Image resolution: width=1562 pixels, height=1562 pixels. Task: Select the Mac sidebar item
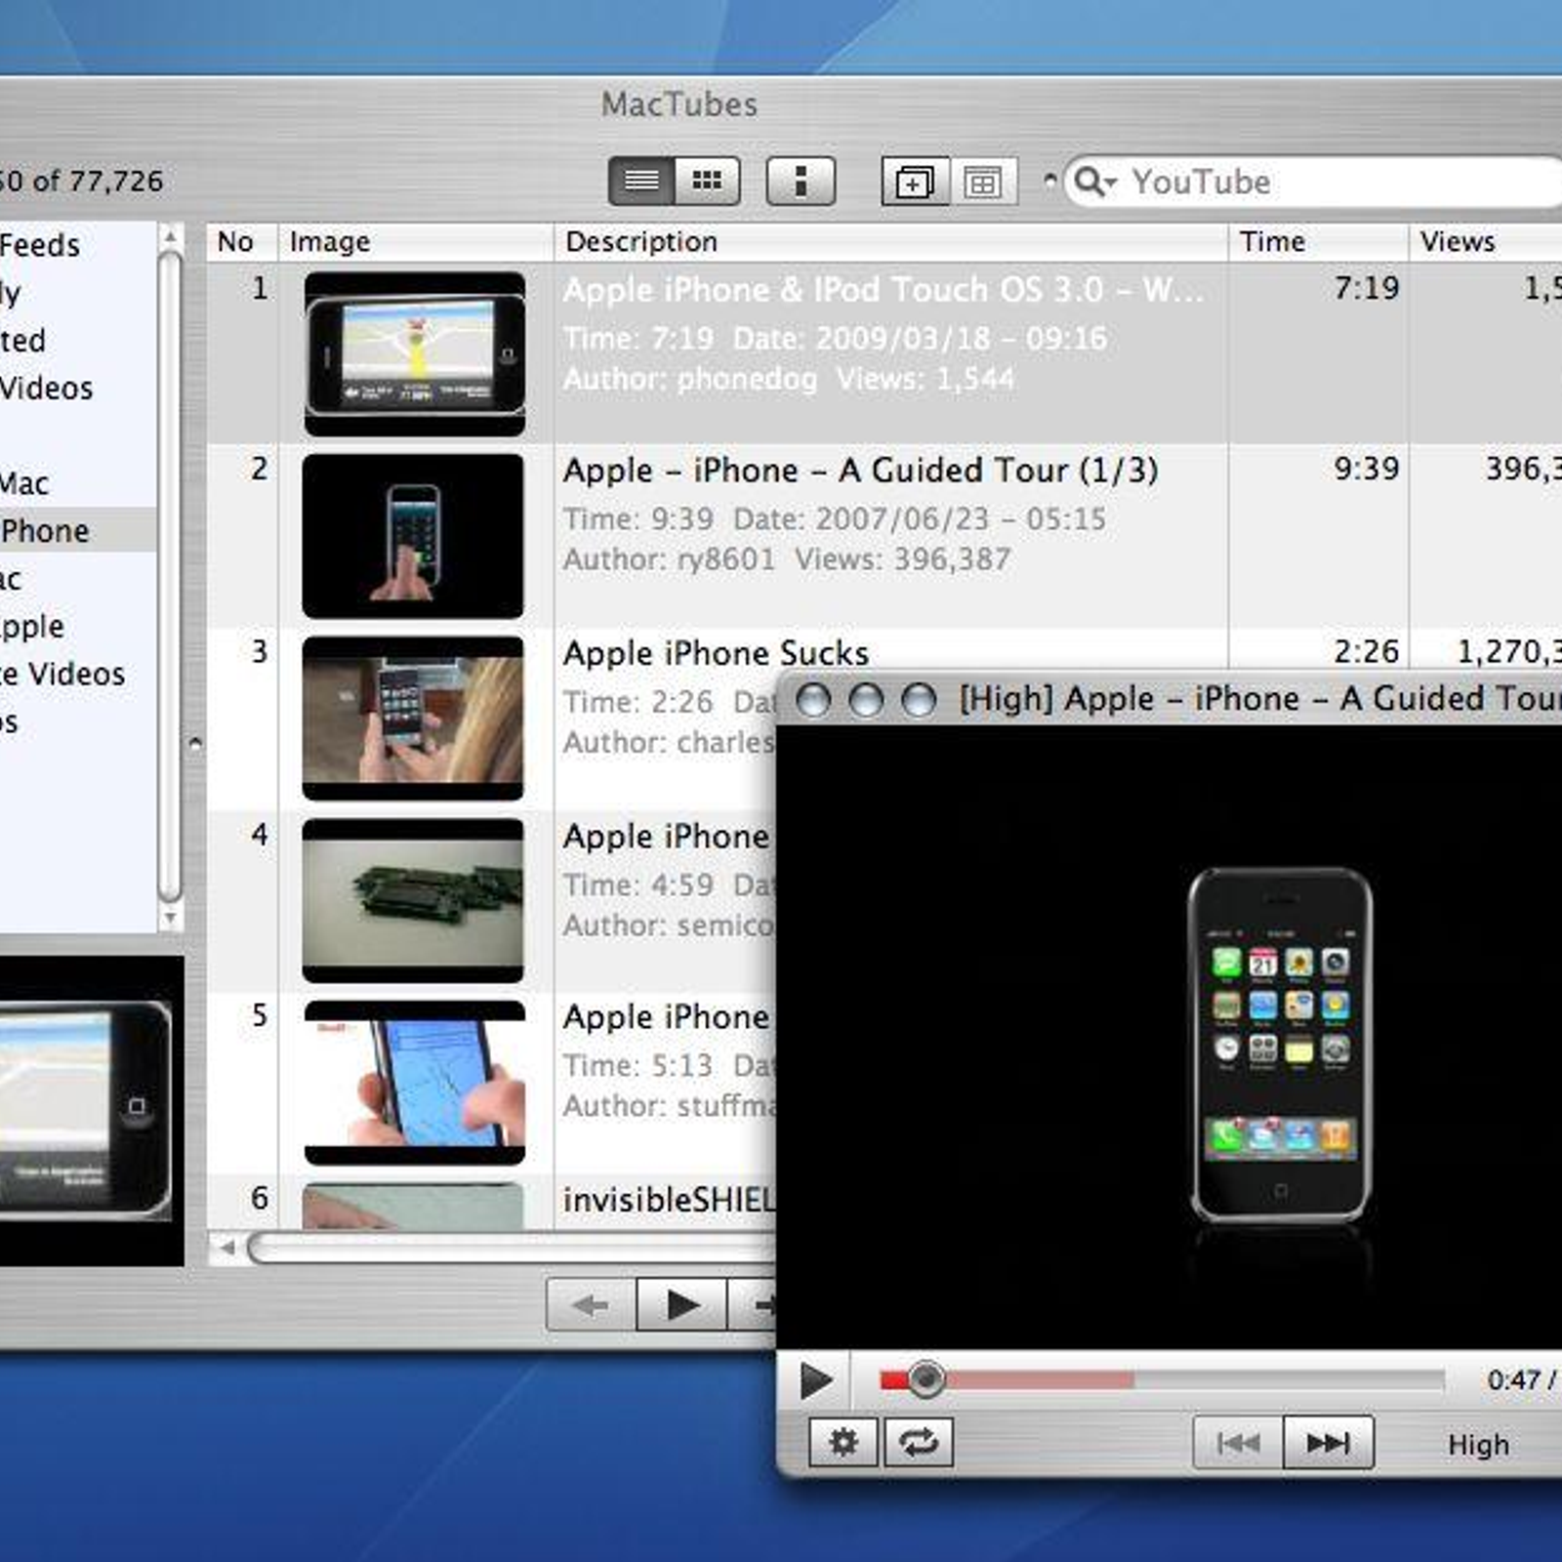point(78,483)
